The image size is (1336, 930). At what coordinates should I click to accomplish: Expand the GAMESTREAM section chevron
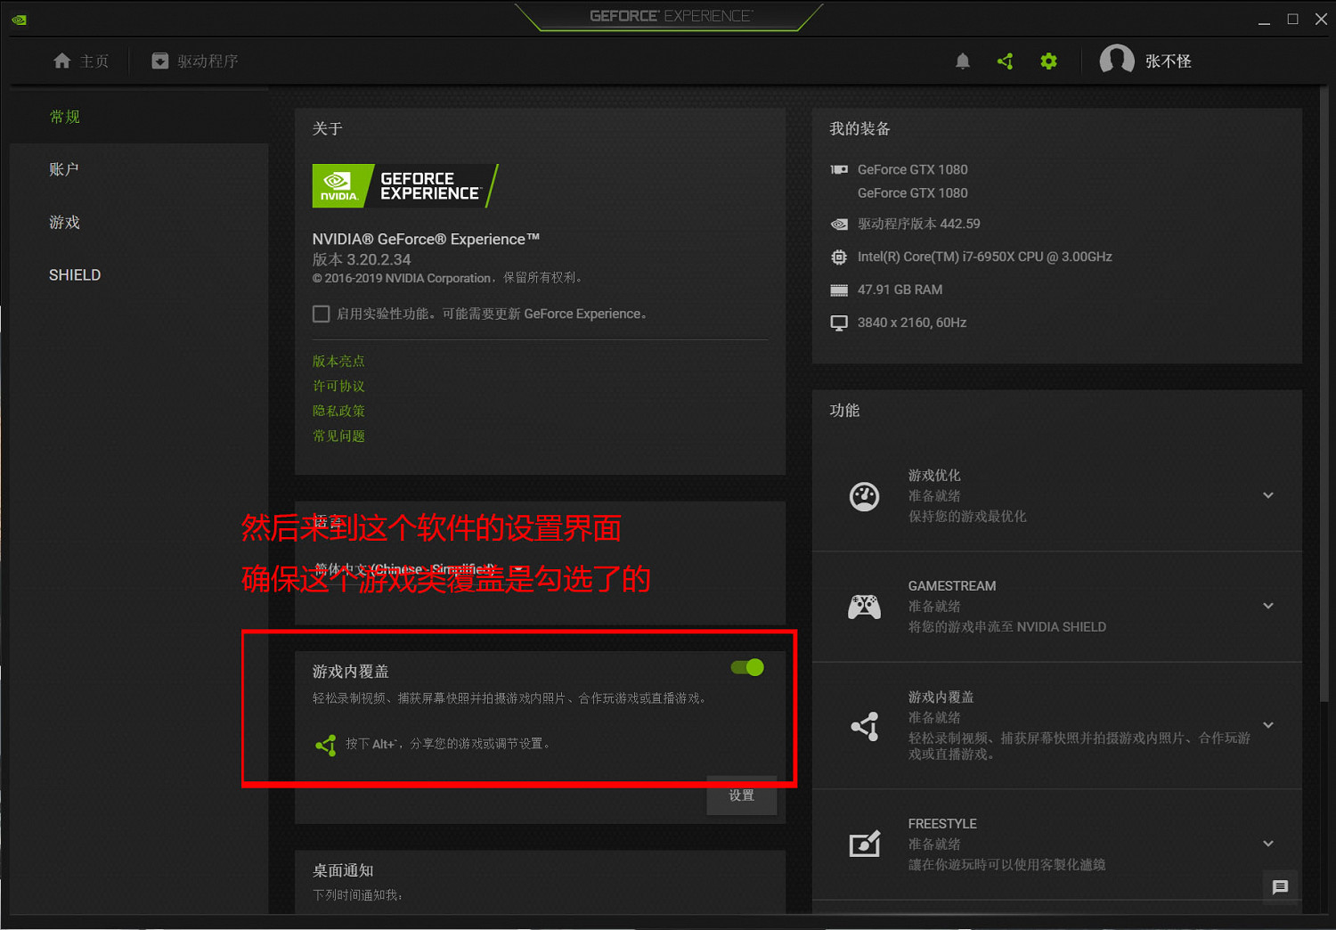(1268, 606)
